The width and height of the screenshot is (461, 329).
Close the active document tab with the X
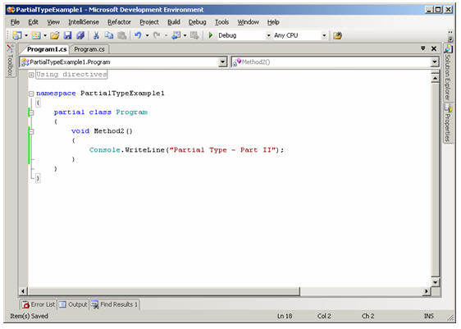pyautogui.click(x=434, y=48)
